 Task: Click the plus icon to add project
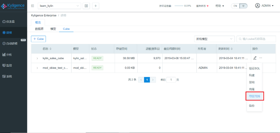pyautogui.click(x=96, y=6)
